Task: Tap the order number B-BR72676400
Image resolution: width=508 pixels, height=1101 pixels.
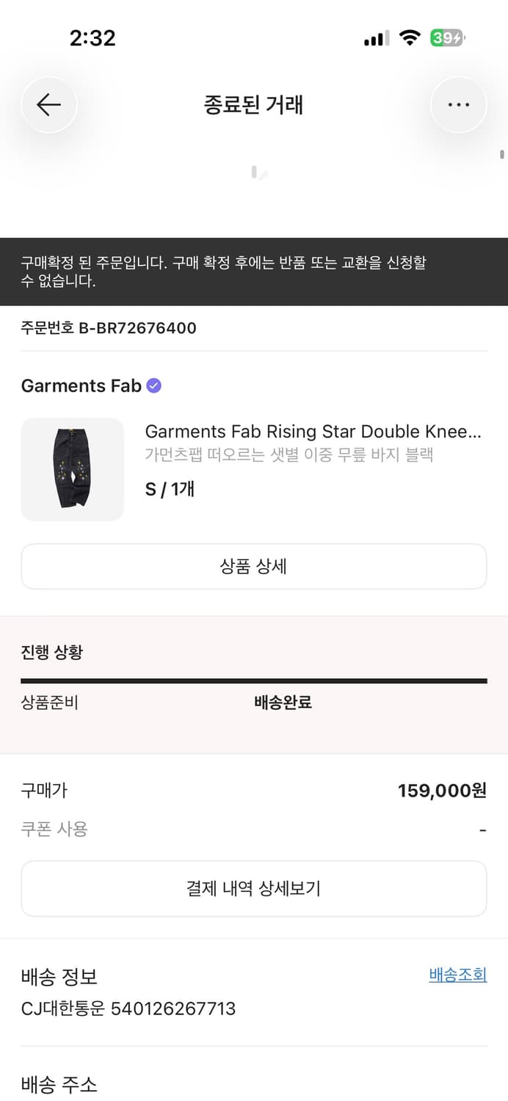Action: [108, 328]
